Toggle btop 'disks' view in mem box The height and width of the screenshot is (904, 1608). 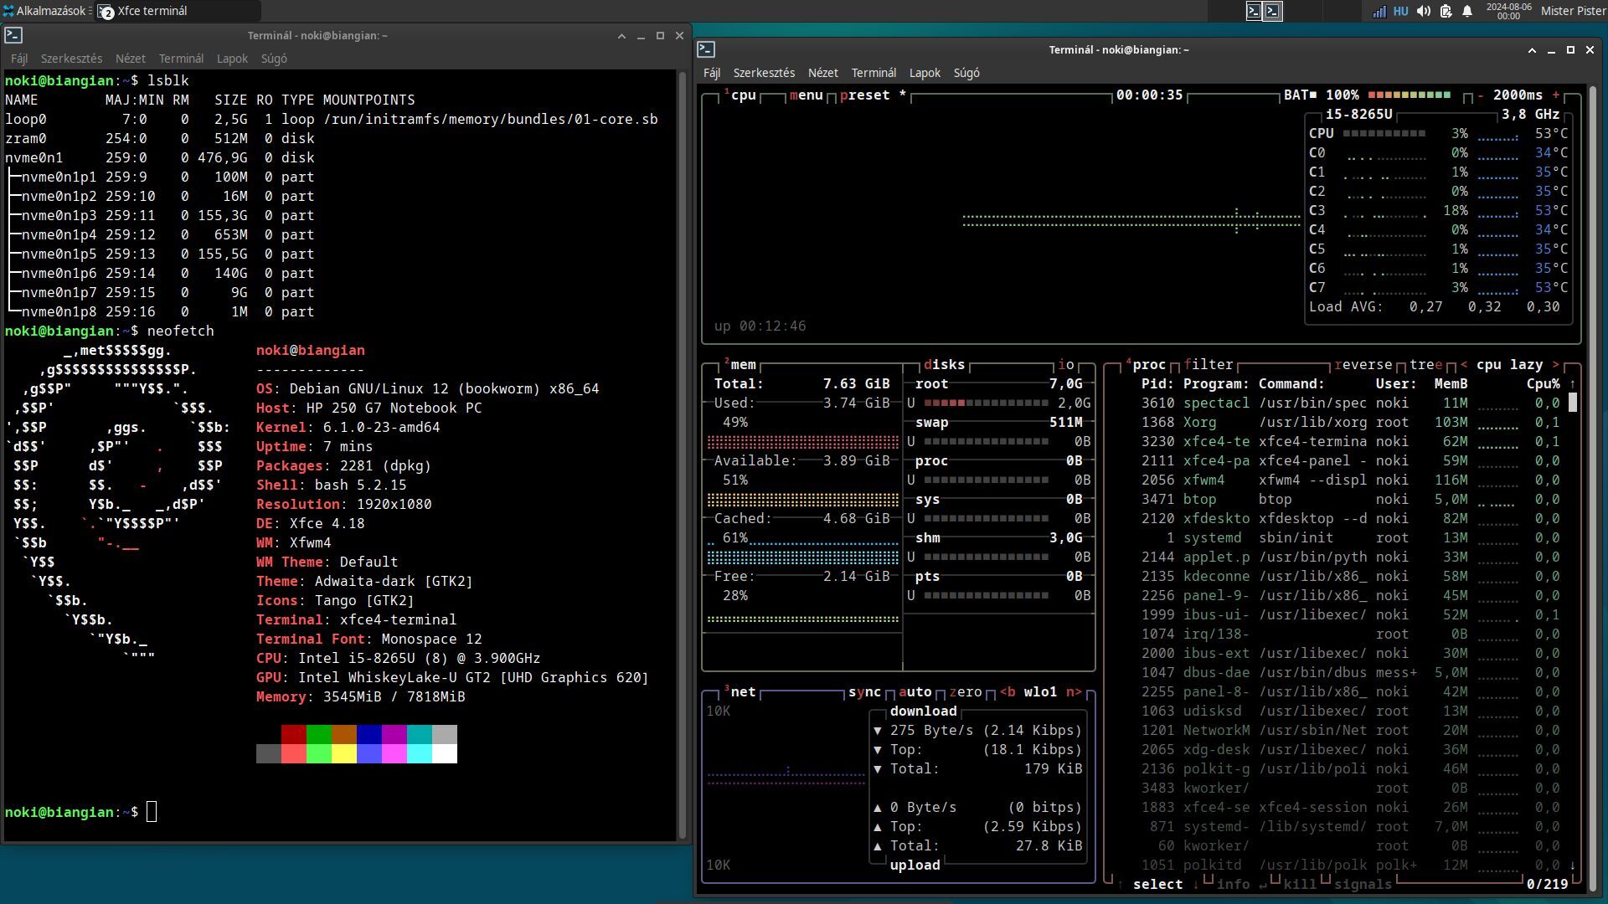coord(944,365)
